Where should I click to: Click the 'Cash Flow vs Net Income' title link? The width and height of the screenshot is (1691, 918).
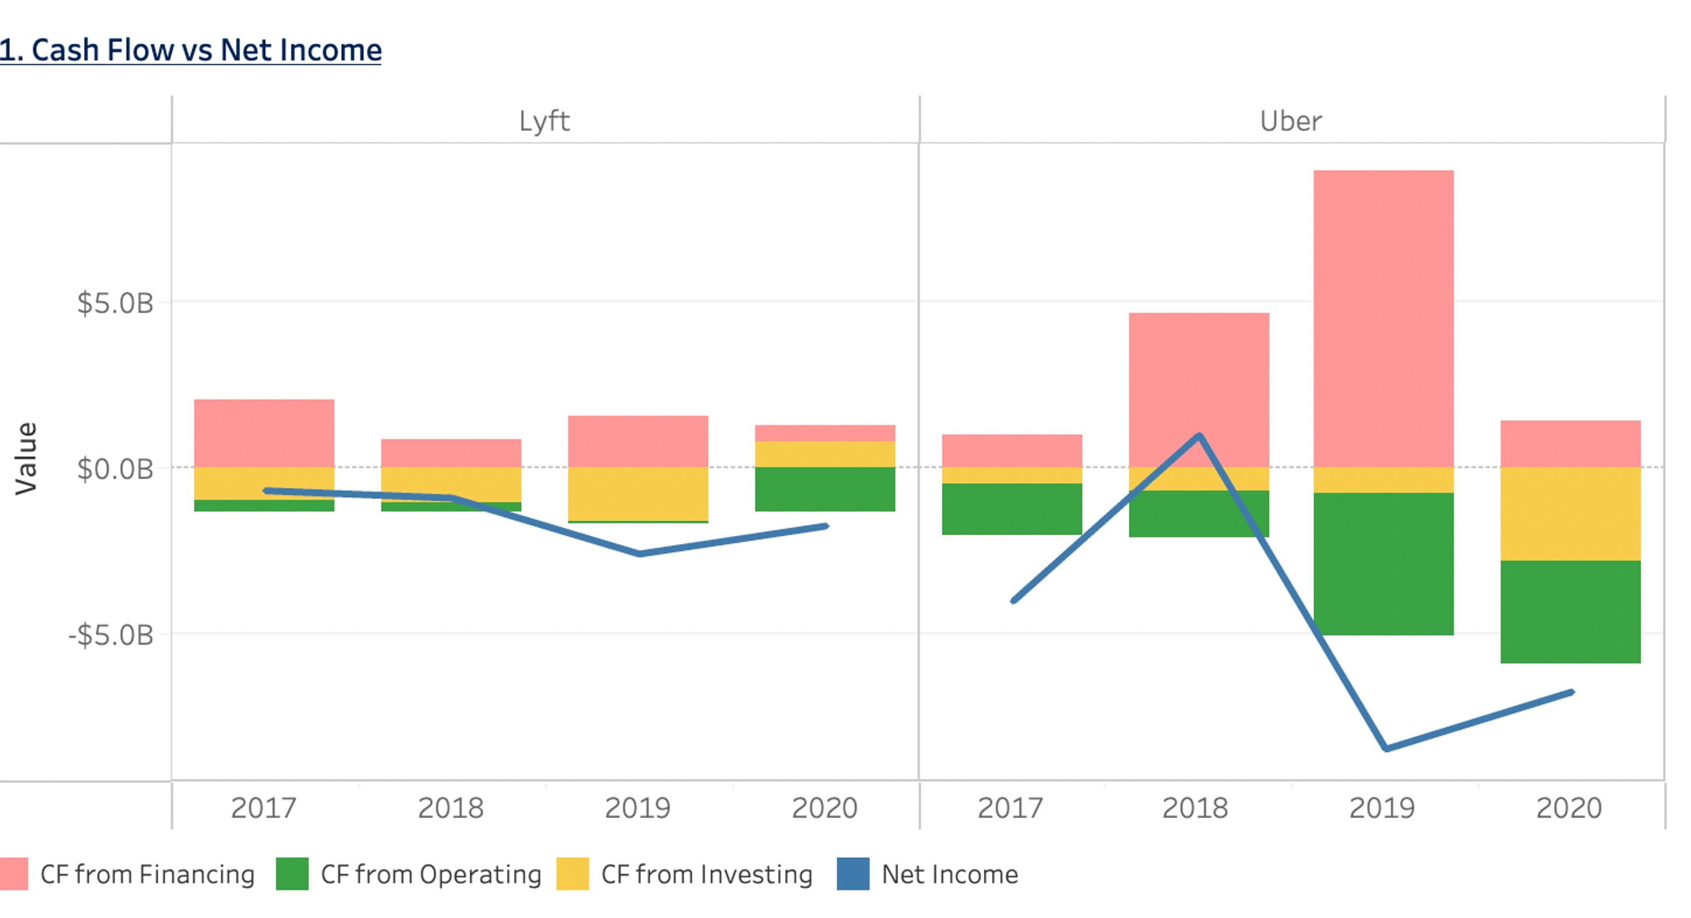[x=190, y=48]
